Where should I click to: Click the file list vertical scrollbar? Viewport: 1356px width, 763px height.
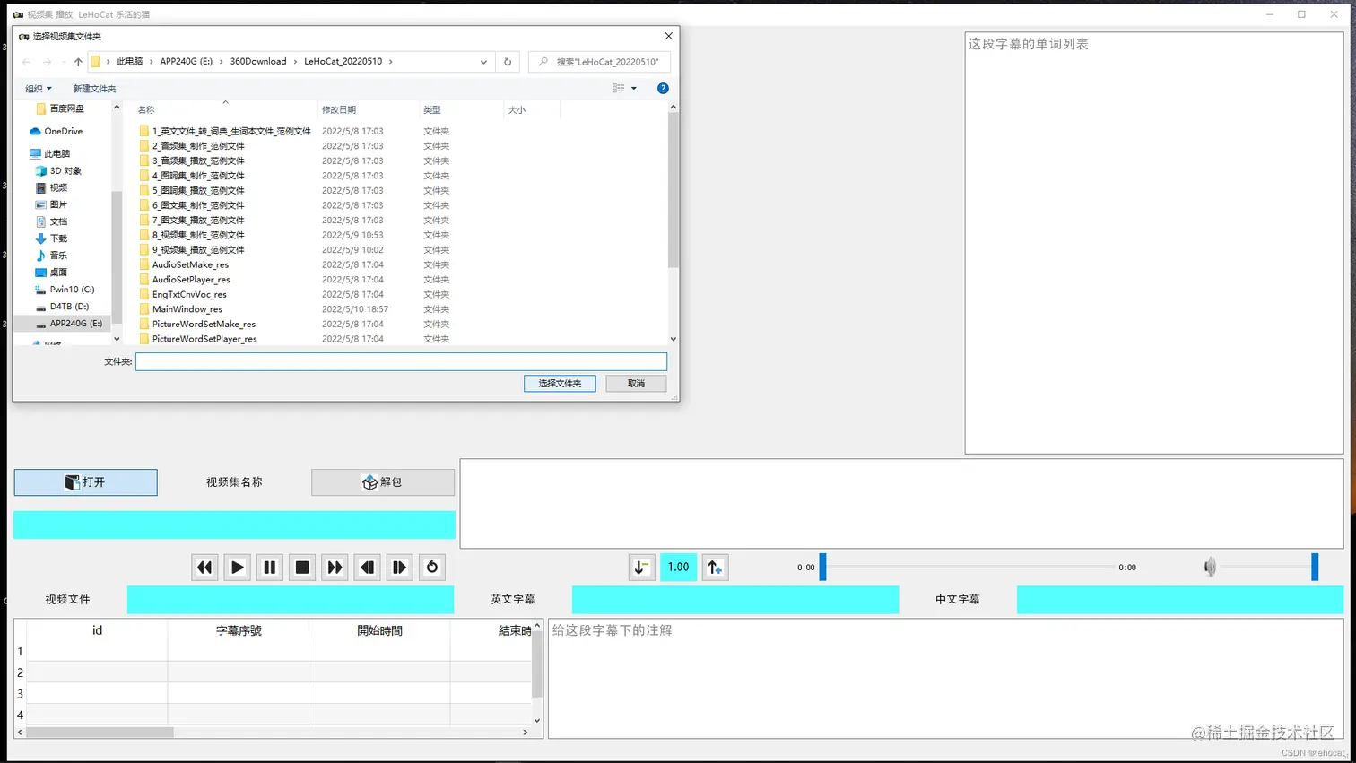(673, 190)
